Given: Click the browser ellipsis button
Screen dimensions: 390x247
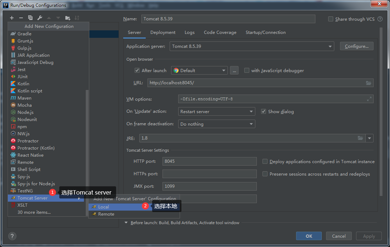Looking at the screenshot, I should pyautogui.click(x=234, y=70).
